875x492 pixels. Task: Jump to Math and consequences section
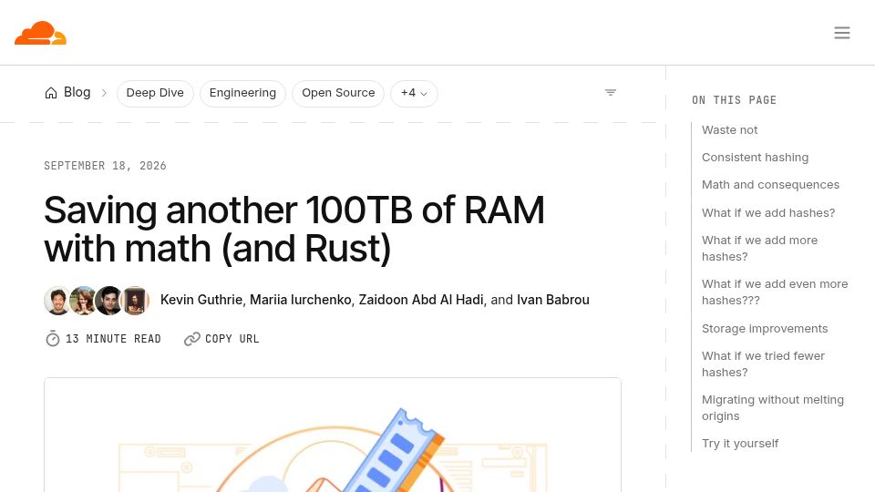770,185
